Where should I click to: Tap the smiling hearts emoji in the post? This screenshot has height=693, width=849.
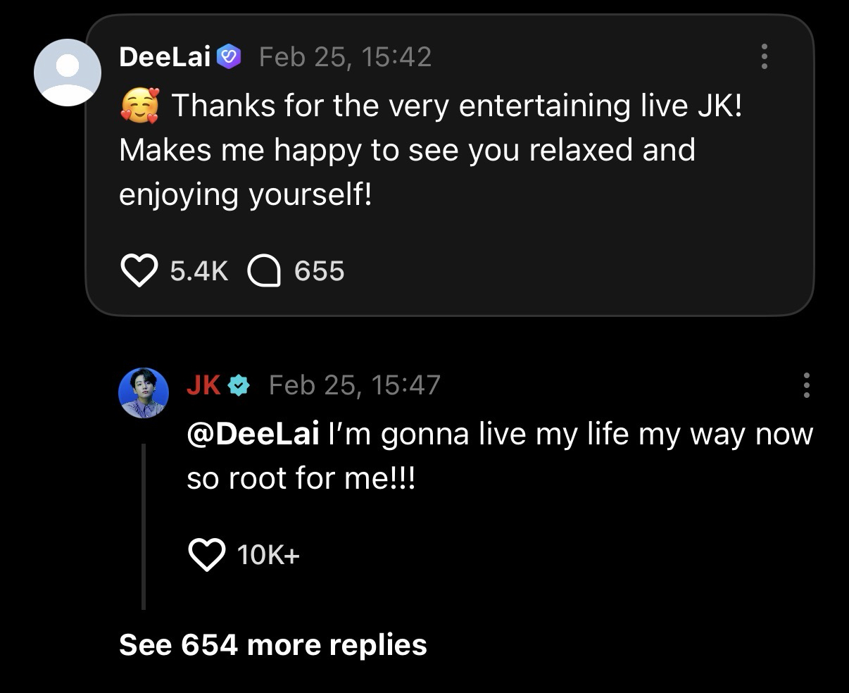(x=139, y=106)
